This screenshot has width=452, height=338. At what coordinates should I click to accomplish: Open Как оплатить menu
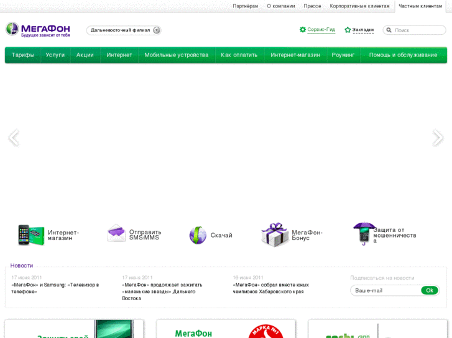239,55
